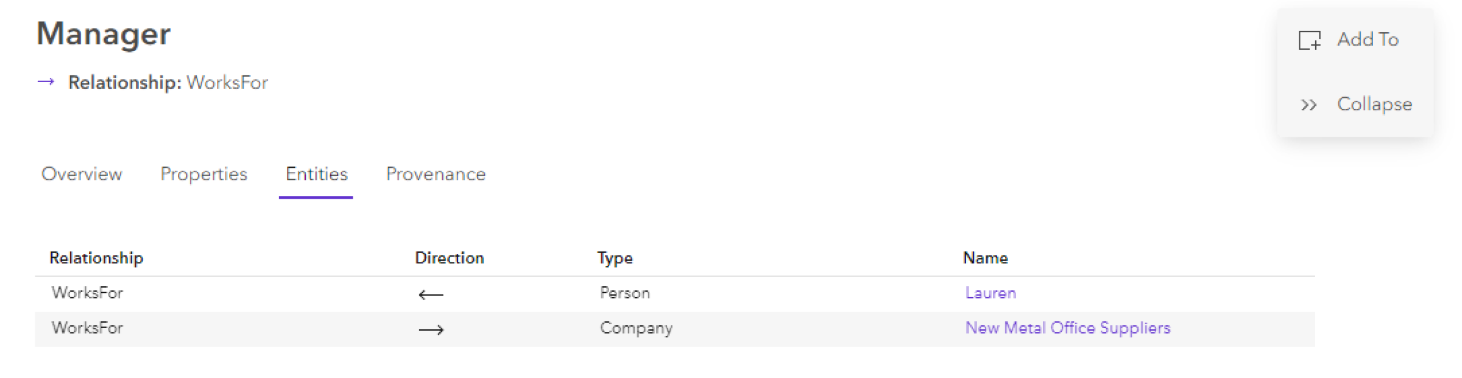Toggle the Entities tab selection
1462x378 pixels.
pyautogui.click(x=317, y=174)
